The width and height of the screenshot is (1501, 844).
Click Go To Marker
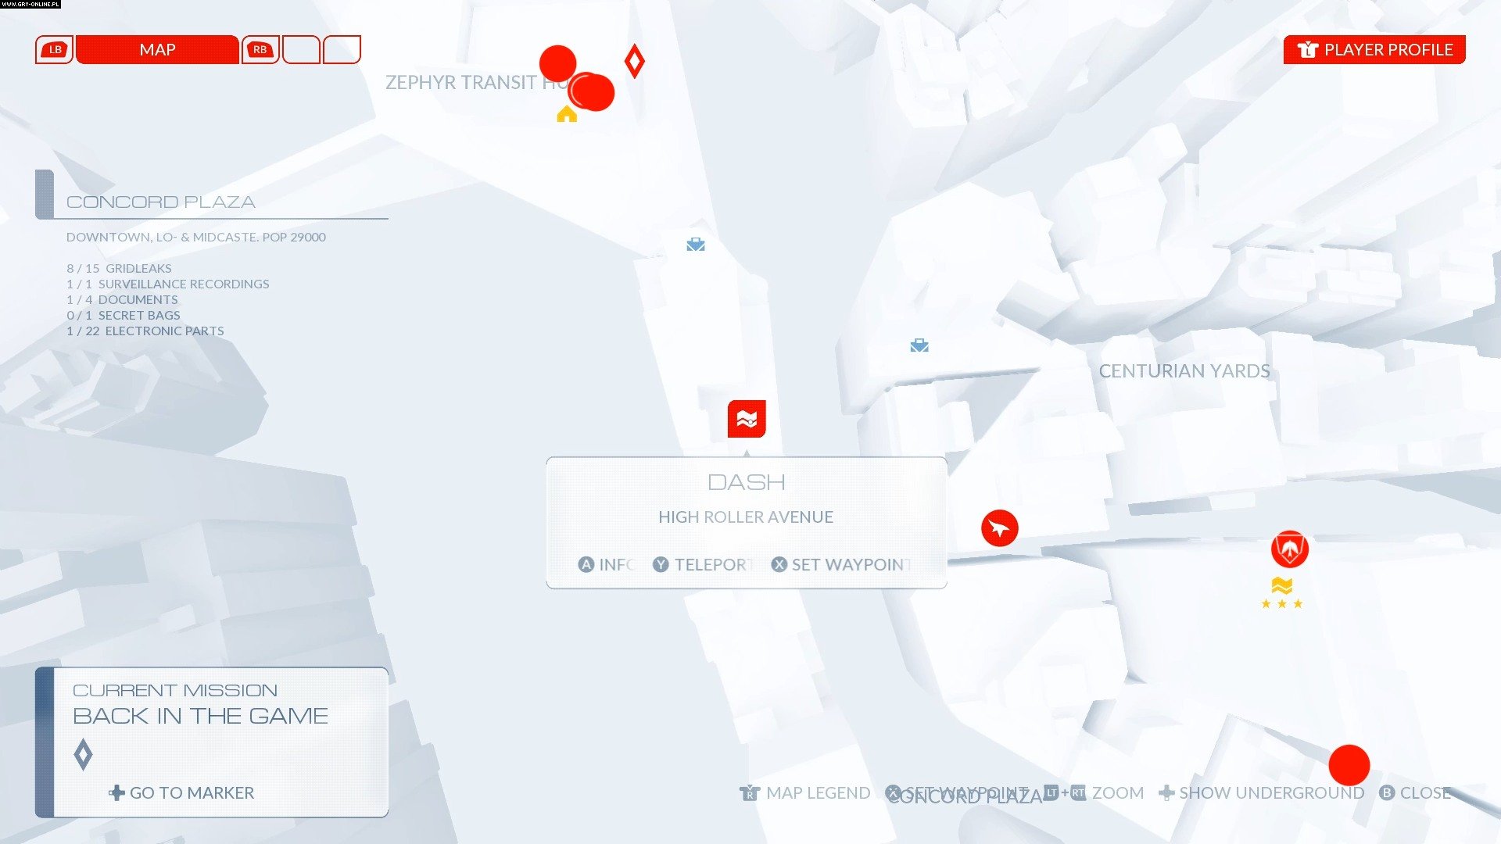181,792
